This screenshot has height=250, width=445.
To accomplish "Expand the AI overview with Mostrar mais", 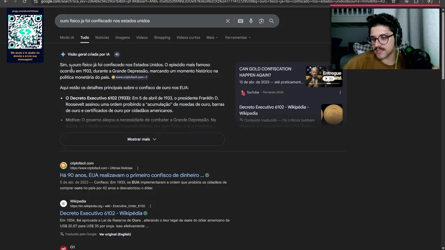I will click(x=142, y=139).
